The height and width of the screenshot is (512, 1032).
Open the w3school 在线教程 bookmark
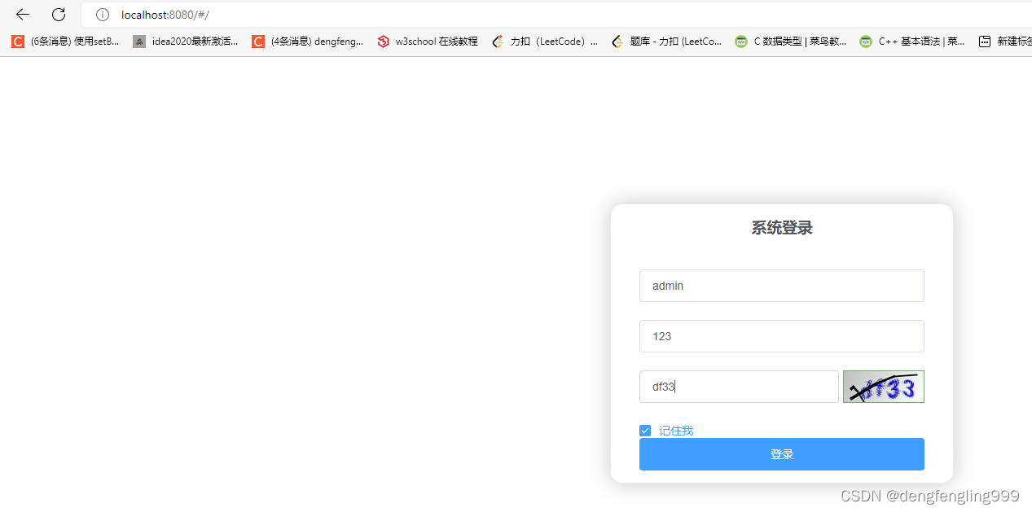tap(428, 42)
